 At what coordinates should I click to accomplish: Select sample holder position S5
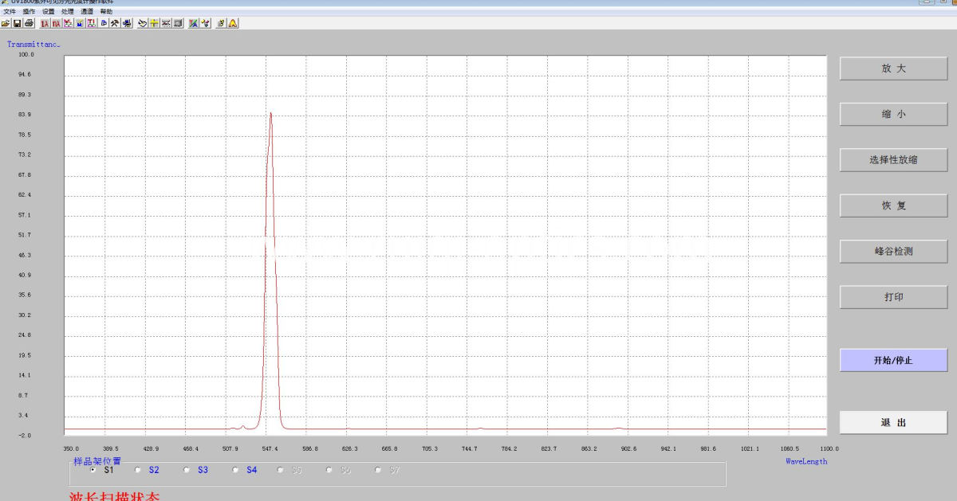pos(280,470)
